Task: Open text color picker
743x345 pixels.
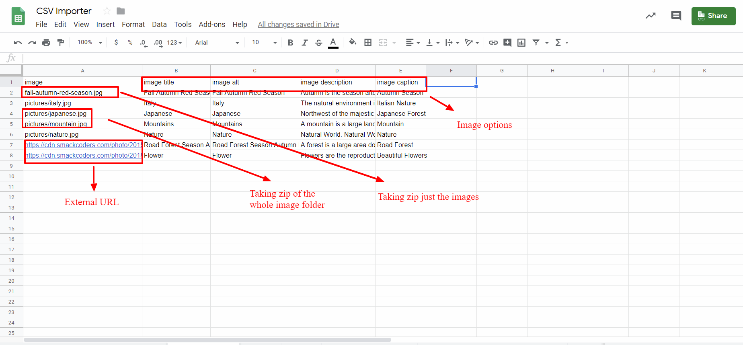Action: [x=333, y=43]
